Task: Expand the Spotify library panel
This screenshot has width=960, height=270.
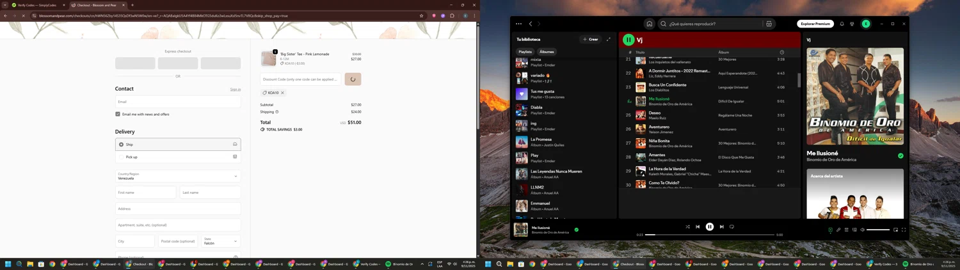Action: [x=608, y=39]
